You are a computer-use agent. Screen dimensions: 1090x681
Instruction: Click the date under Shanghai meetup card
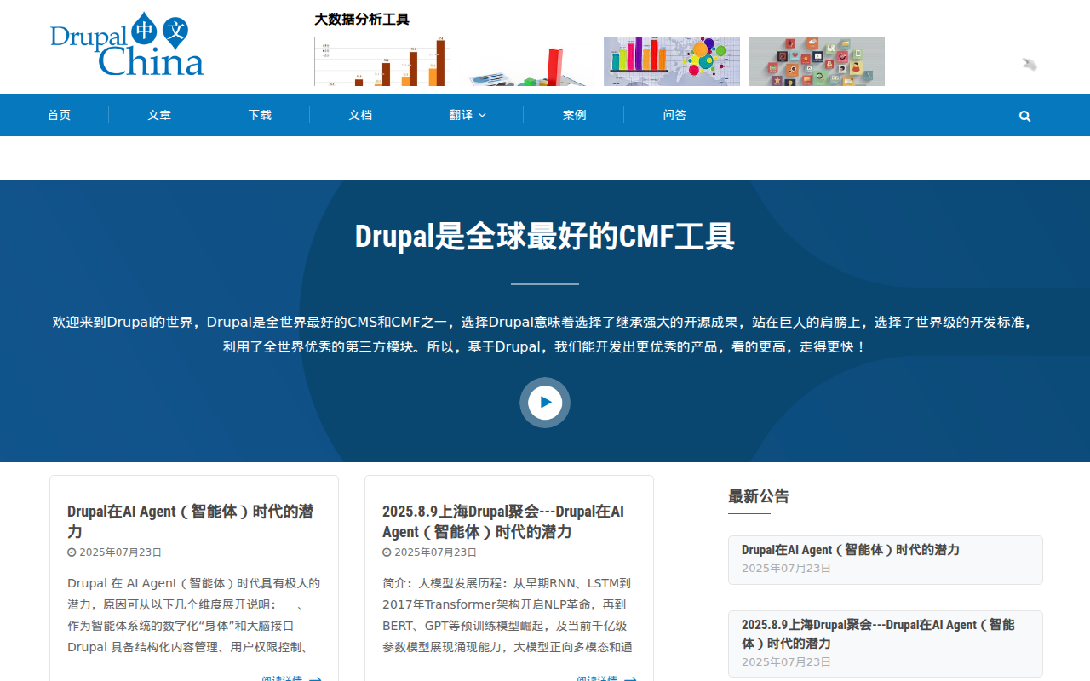pyautogui.click(x=430, y=552)
